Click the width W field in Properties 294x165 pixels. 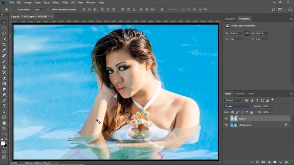tap(236, 33)
